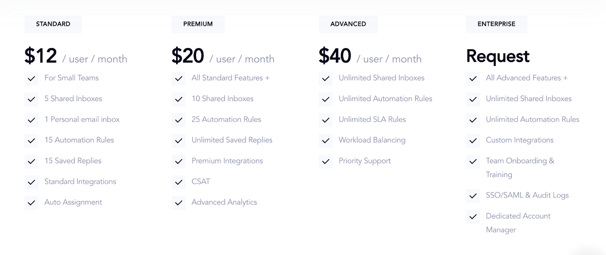Click checkmark beside Advanced Analytics

tap(179, 203)
